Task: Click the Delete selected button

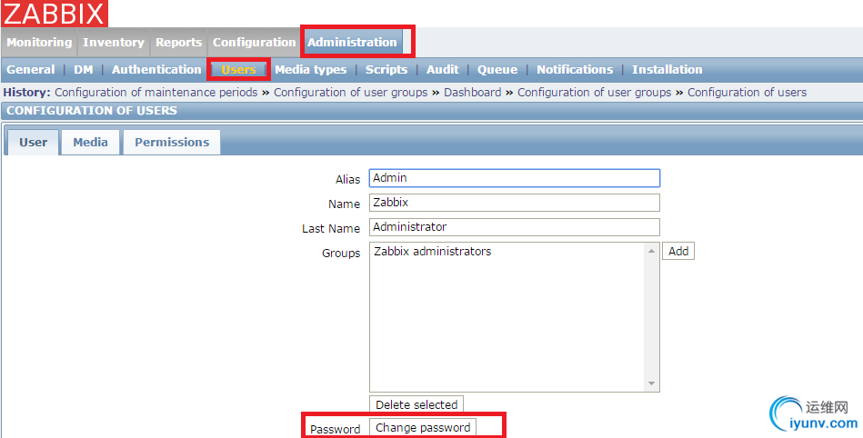Action: pos(416,404)
